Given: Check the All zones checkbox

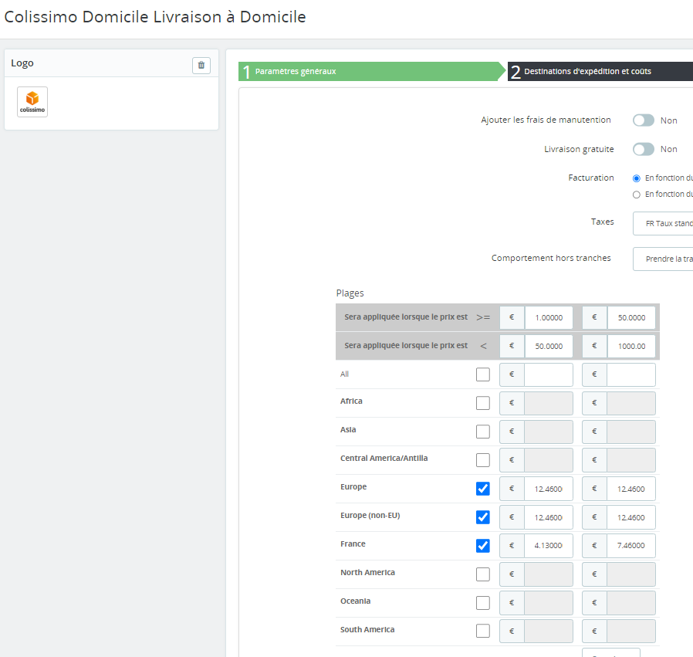Looking at the screenshot, I should pyautogui.click(x=482, y=374).
